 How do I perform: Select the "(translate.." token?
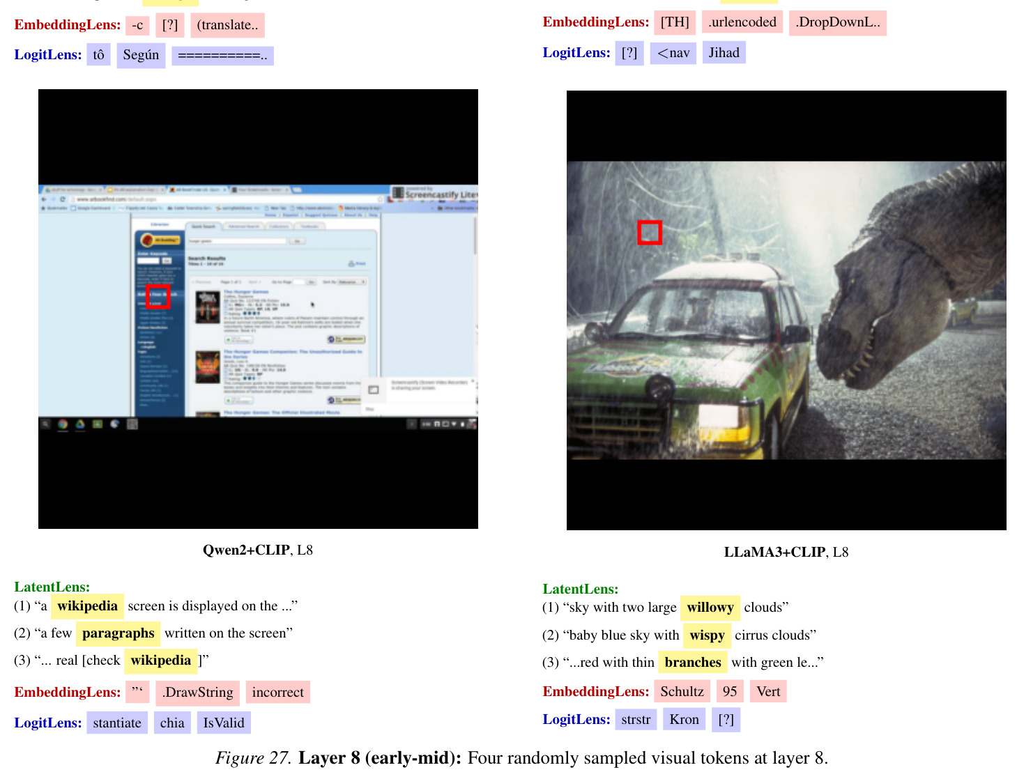point(227,25)
